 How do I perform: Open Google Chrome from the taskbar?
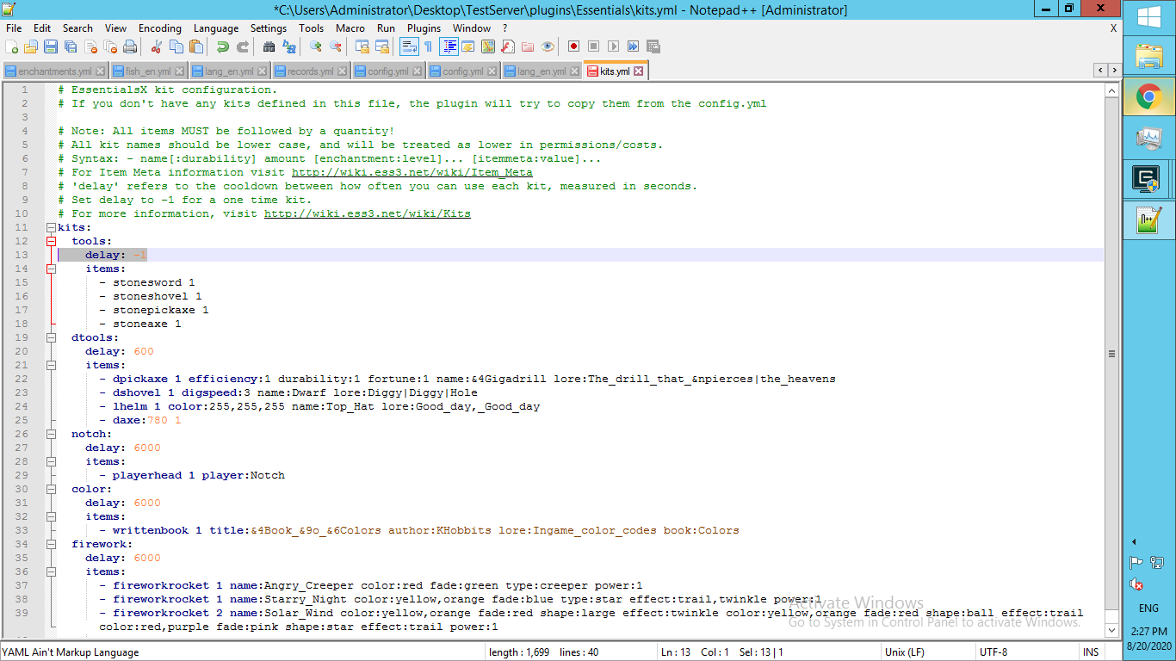(1149, 97)
